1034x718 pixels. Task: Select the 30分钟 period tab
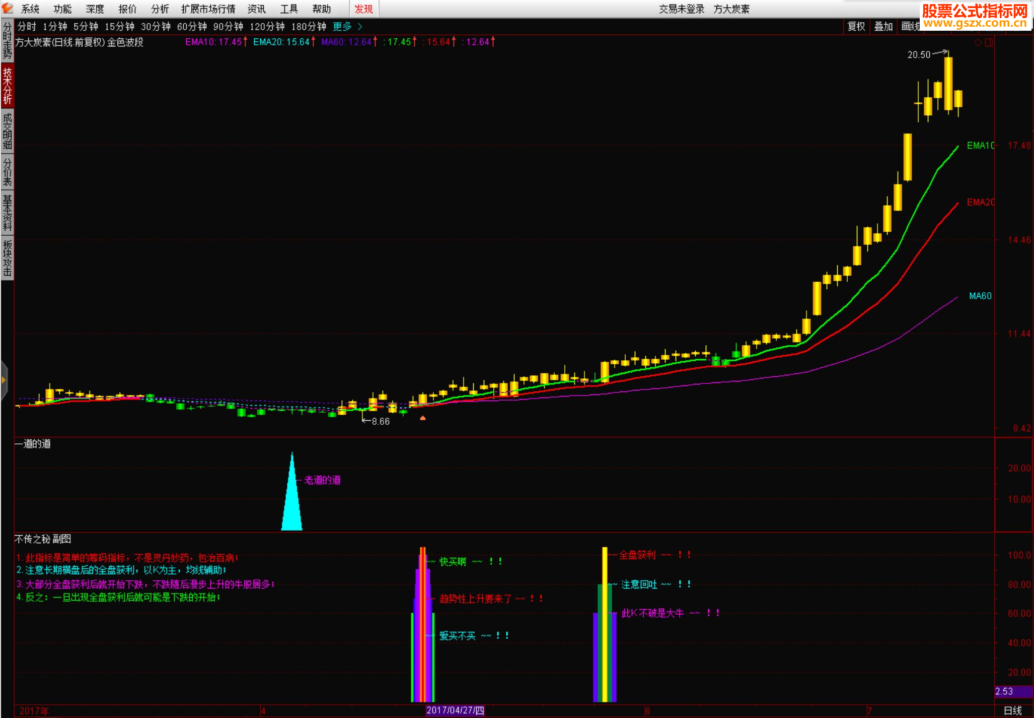pyautogui.click(x=156, y=26)
